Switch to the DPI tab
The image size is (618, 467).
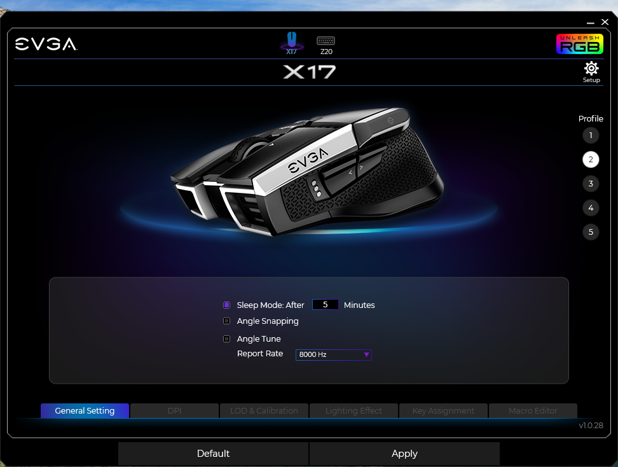pos(174,410)
